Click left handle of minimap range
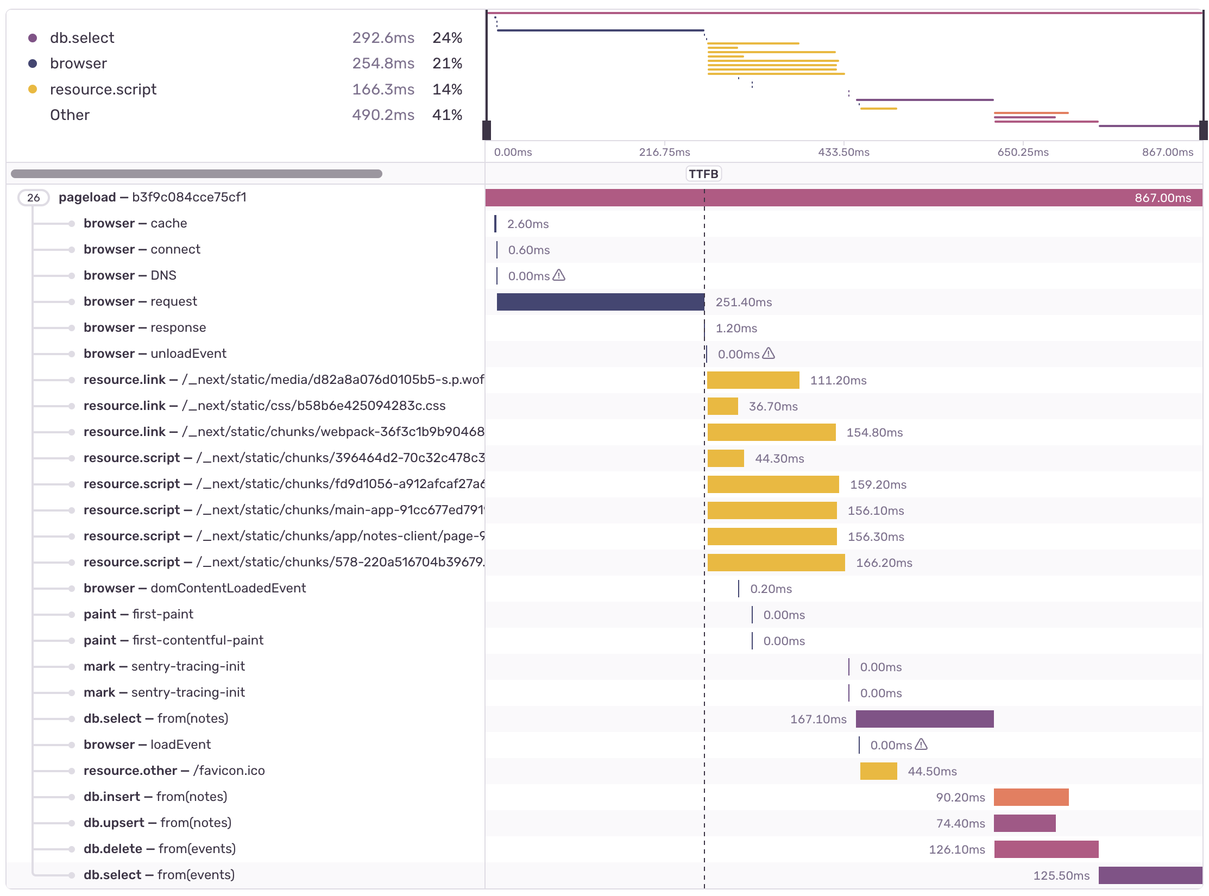Image resolution: width=1209 pixels, height=896 pixels. pos(487,130)
